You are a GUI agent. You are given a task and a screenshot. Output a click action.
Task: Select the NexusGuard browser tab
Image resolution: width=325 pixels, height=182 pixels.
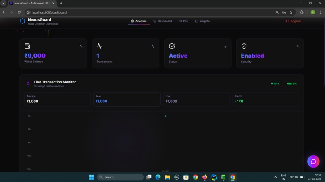click(32, 3)
